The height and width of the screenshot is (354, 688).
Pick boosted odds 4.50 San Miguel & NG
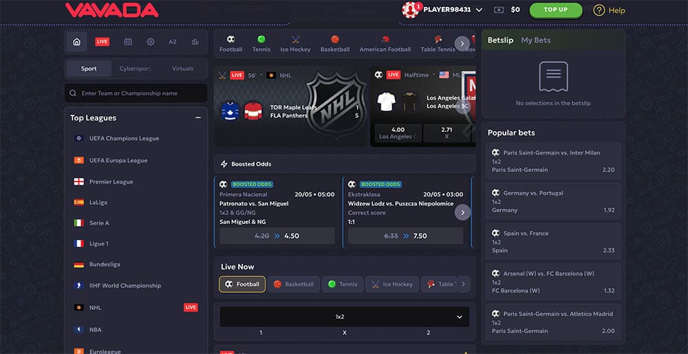click(x=277, y=236)
